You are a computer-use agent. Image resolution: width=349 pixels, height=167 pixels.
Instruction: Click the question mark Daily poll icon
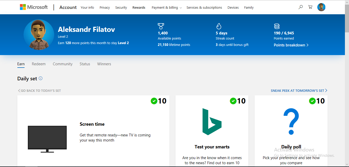point(291,121)
